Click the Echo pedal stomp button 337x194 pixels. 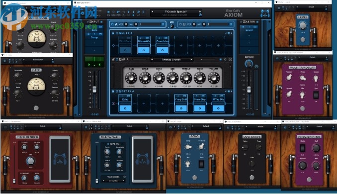[x=194, y=178]
